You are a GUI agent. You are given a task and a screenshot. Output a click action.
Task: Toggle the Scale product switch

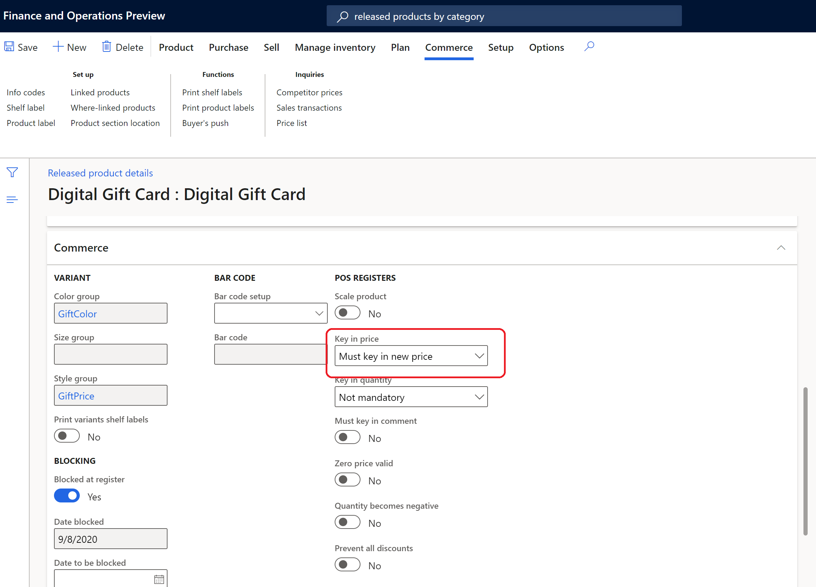[x=348, y=313]
